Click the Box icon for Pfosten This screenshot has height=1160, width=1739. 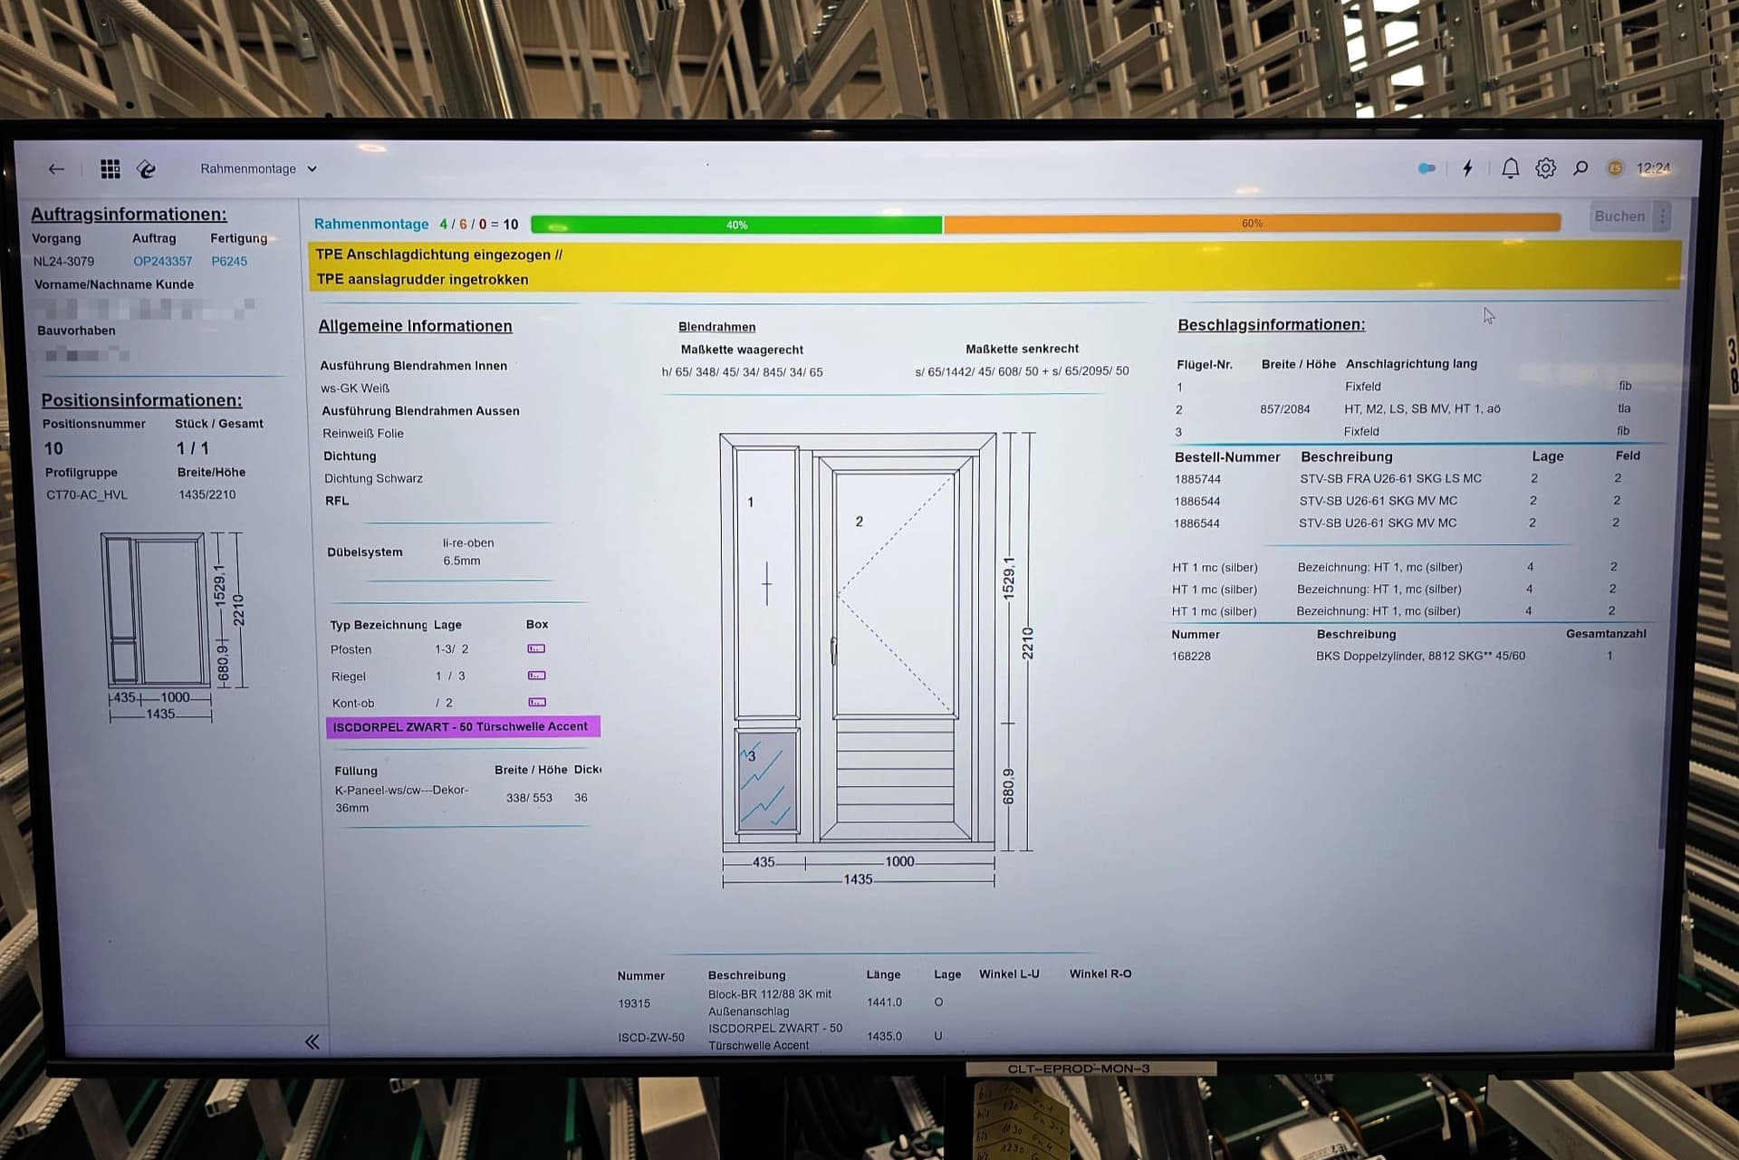pyautogui.click(x=536, y=649)
